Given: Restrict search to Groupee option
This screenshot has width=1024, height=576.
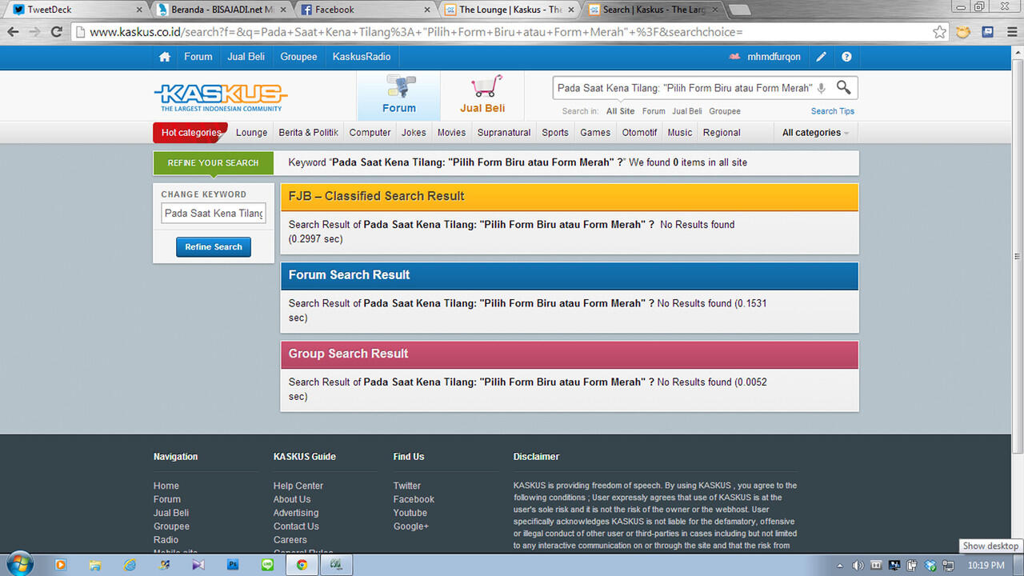Looking at the screenshot, I should tap(725, 111).
